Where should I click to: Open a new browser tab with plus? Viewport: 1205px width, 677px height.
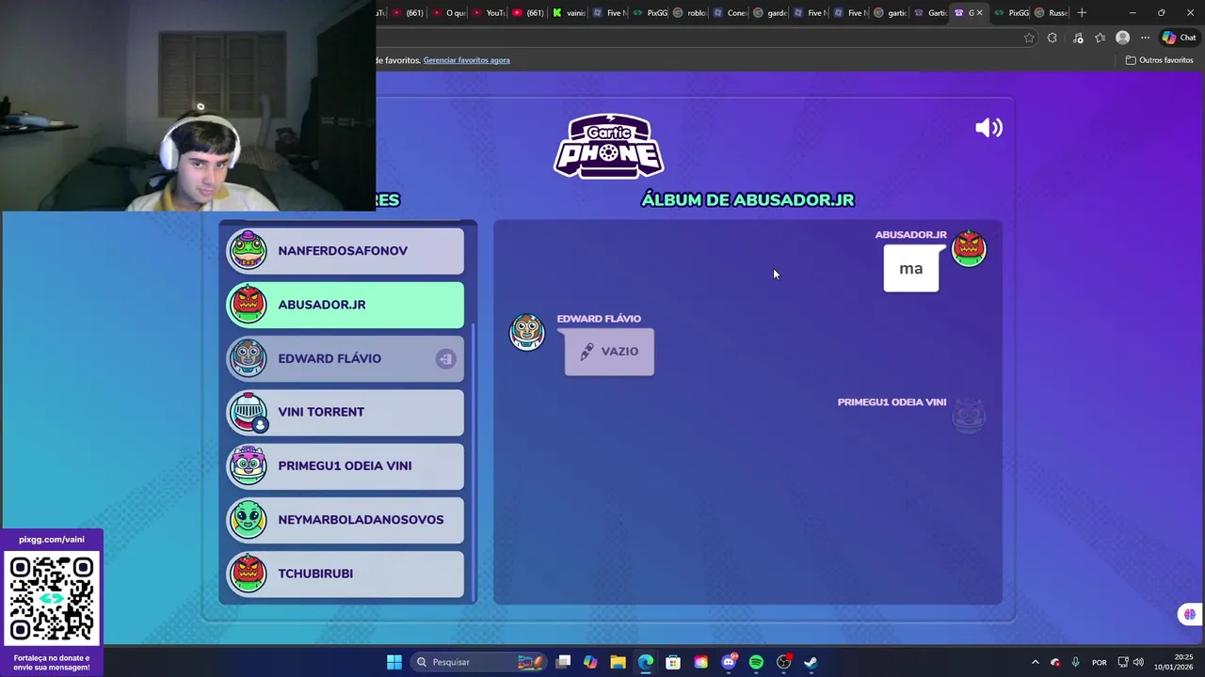(1082, 12)
